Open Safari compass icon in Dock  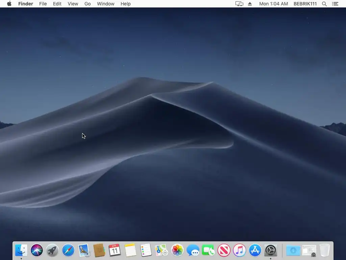(68, 250)
